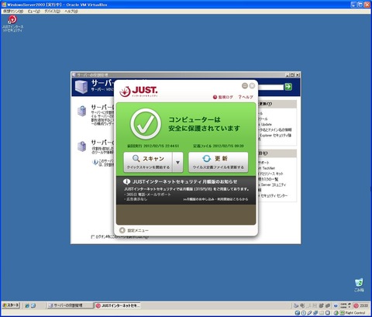
Task: Click the Update link in server window sidebar
Action: click(266, 124)
